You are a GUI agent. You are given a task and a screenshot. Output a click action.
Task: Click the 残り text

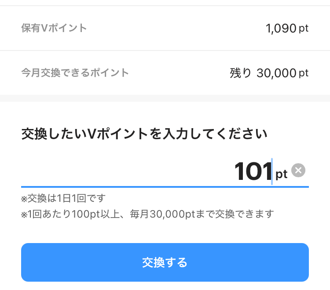click(x=240, y=73)
